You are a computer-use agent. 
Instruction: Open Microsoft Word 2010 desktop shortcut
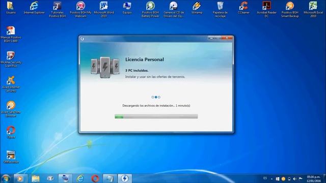(104, 9)
